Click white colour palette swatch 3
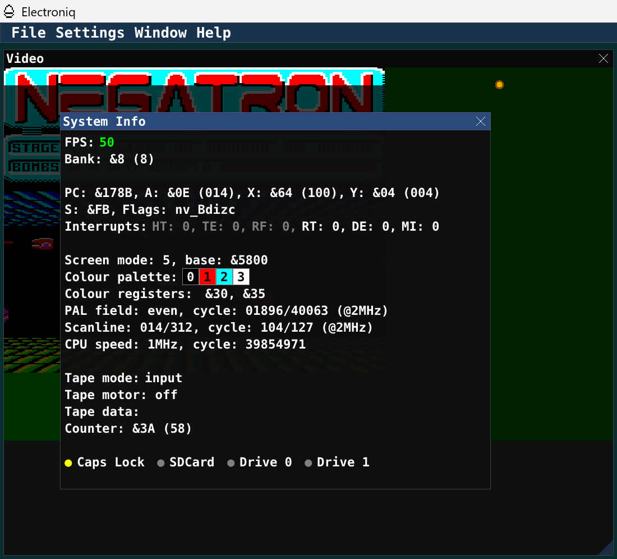Viewport: 617px width, 559px height. tap(241, 277)
